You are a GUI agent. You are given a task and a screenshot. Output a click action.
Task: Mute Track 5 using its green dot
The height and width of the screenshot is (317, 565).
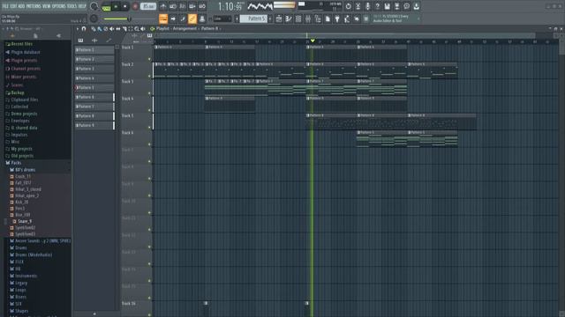[149, 127]
